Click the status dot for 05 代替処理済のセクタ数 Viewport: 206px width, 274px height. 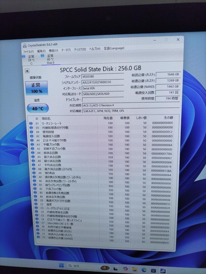coord(31,128)
